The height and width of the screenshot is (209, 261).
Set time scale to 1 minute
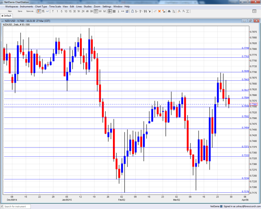click(57, 11)
